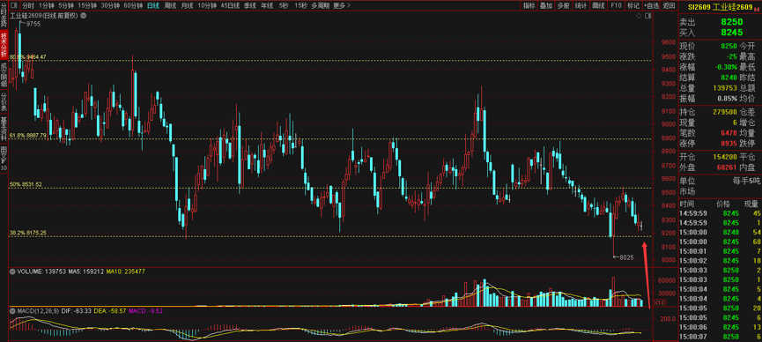The image size is (762, 342).
Task: Select the 30分钟 period
Action: (x=110, y=5)
